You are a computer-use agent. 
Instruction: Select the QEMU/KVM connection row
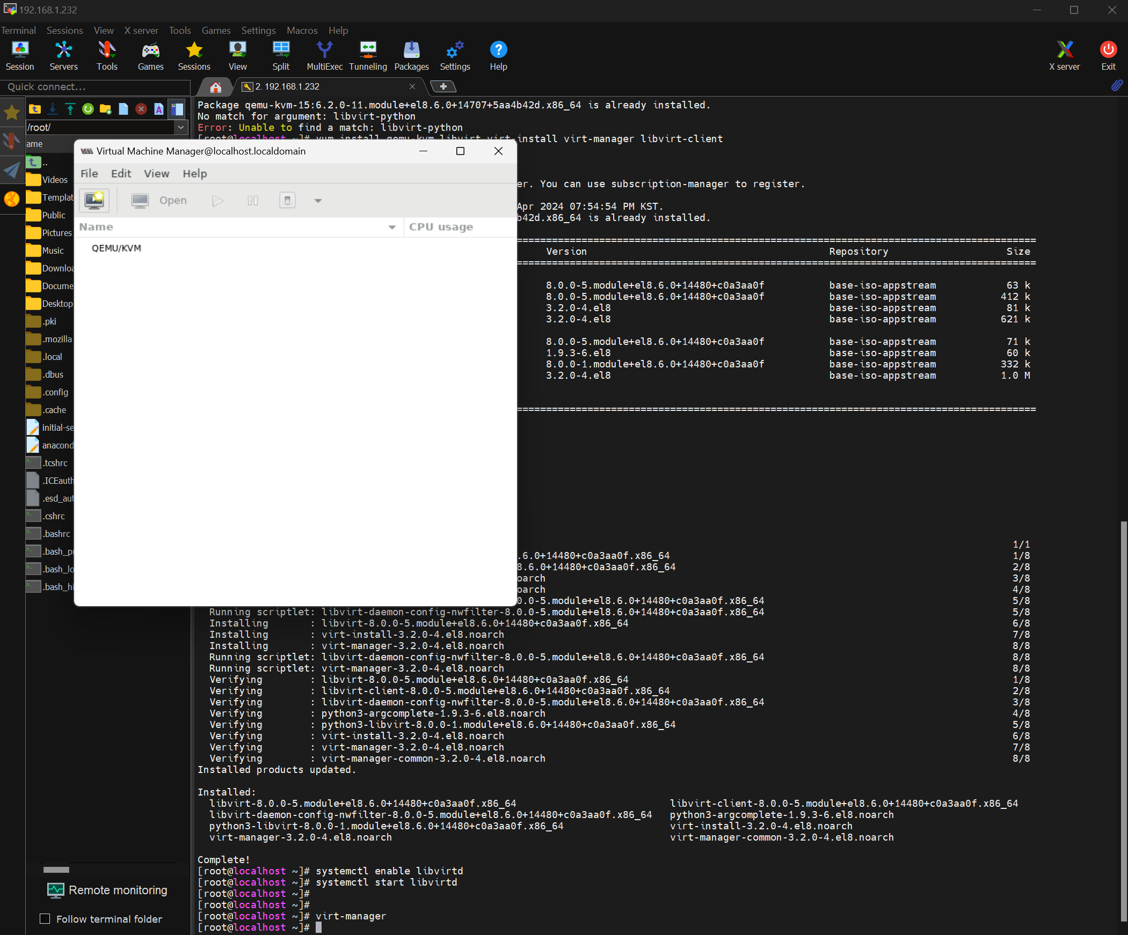coord(117,248)
